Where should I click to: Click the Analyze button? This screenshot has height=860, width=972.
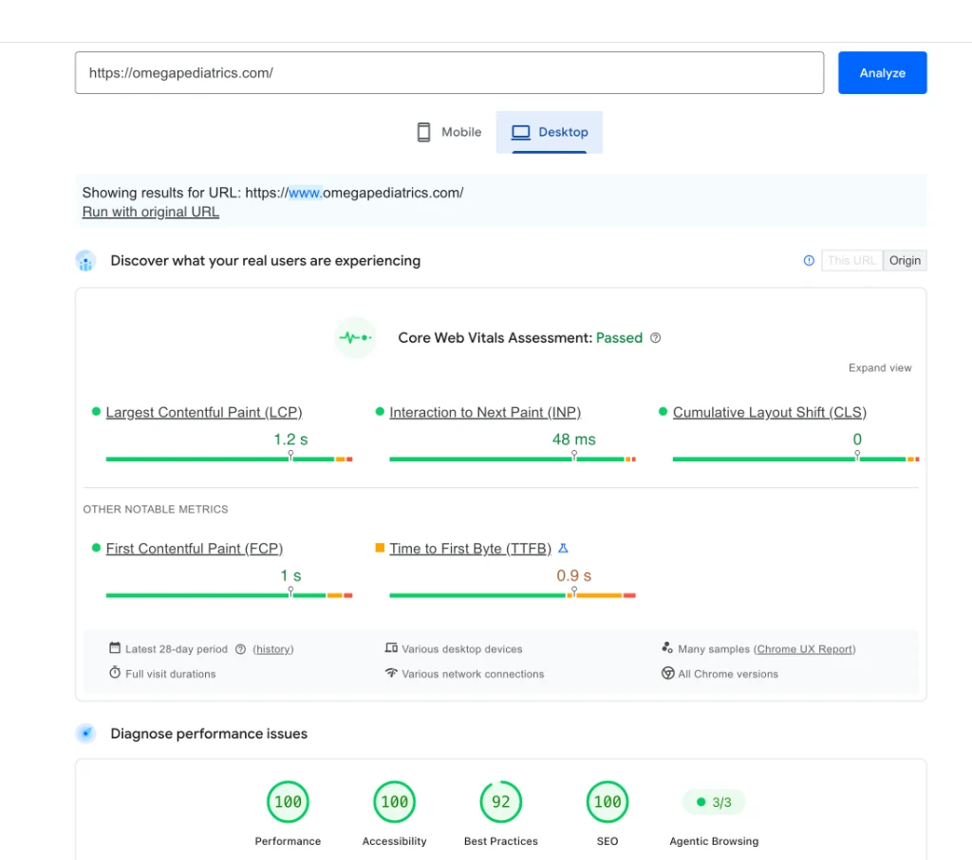(882, 72)
